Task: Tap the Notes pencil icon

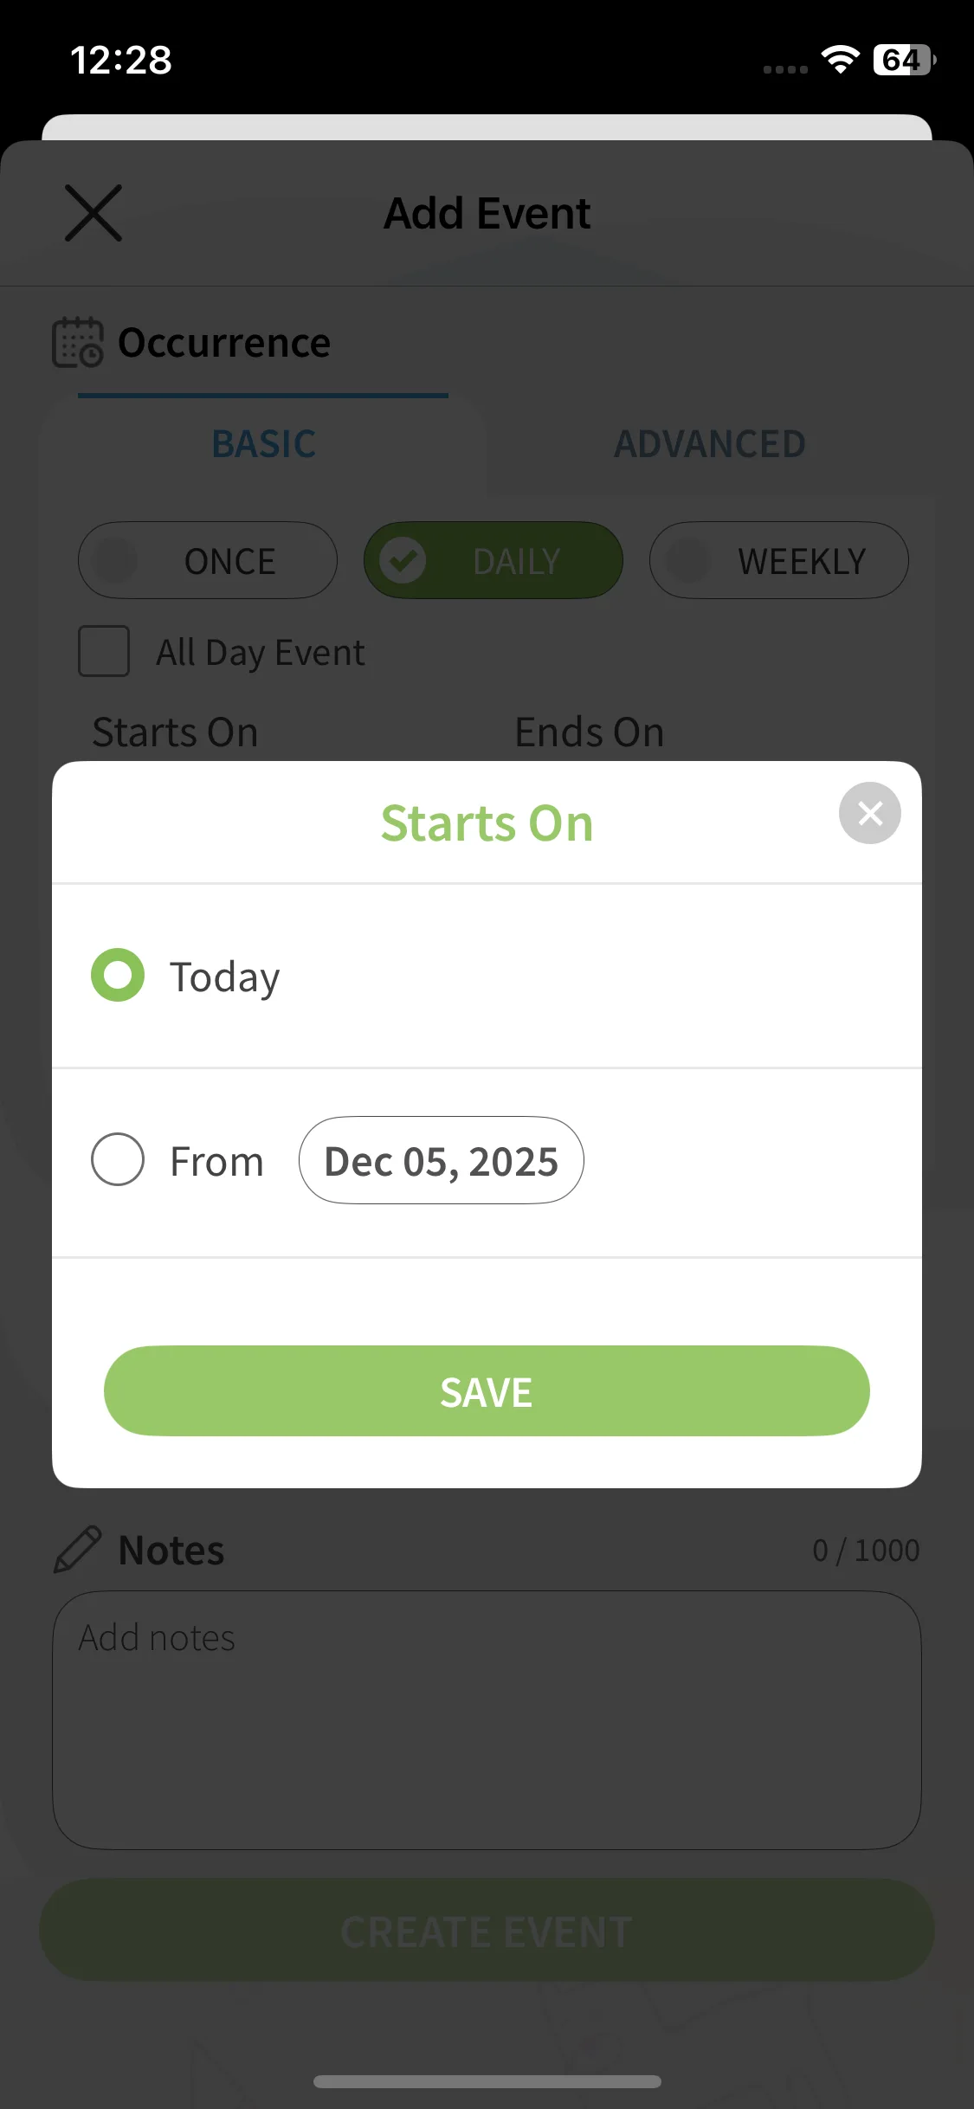Action: pyautogui.click(x=77, y=1549)
